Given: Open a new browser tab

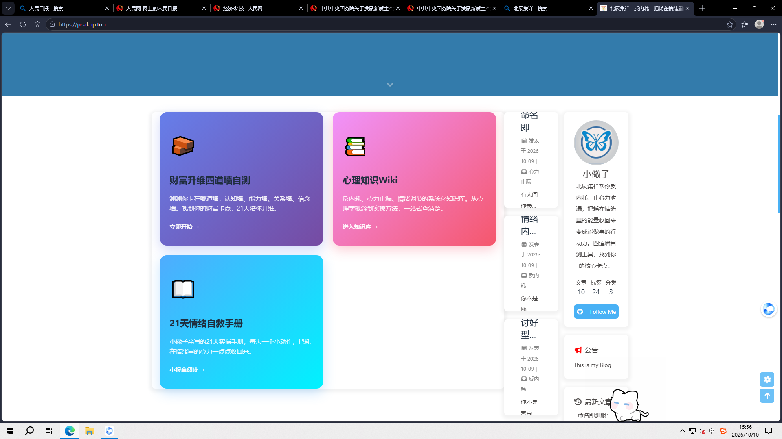Looking at the screenshot, I should pyautogui.click(x=702, y=8).
